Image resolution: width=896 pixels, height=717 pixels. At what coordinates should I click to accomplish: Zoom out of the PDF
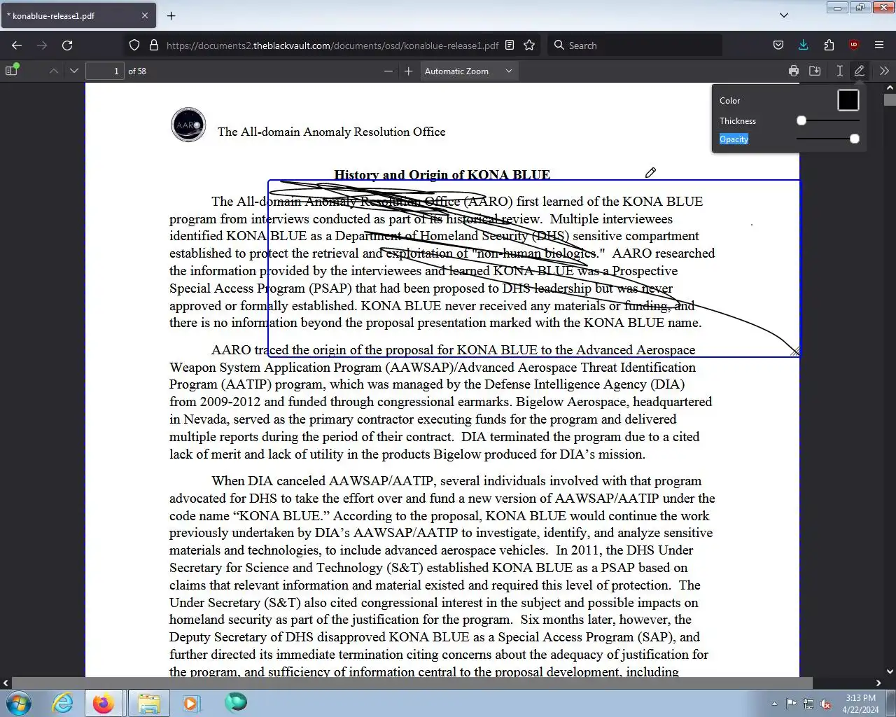click(388, 71)
